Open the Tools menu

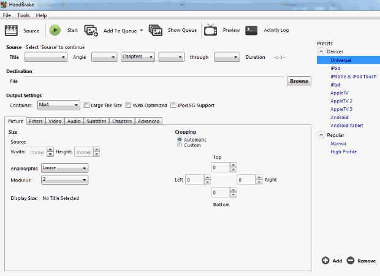pyautogui.click(x=23, y=15)
